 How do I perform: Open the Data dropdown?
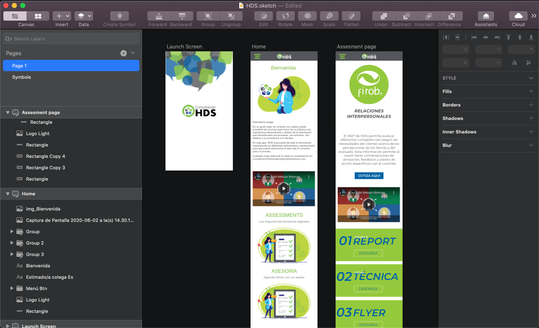click(x=84, y=16)
